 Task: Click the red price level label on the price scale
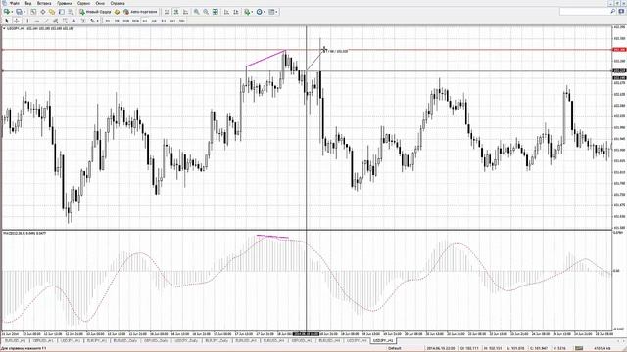pyautogui.click(x=619, y=50)
